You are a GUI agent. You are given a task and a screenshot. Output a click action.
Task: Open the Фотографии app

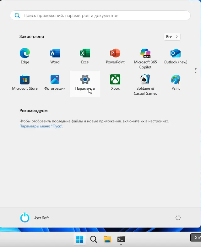[x=55, y=83]
